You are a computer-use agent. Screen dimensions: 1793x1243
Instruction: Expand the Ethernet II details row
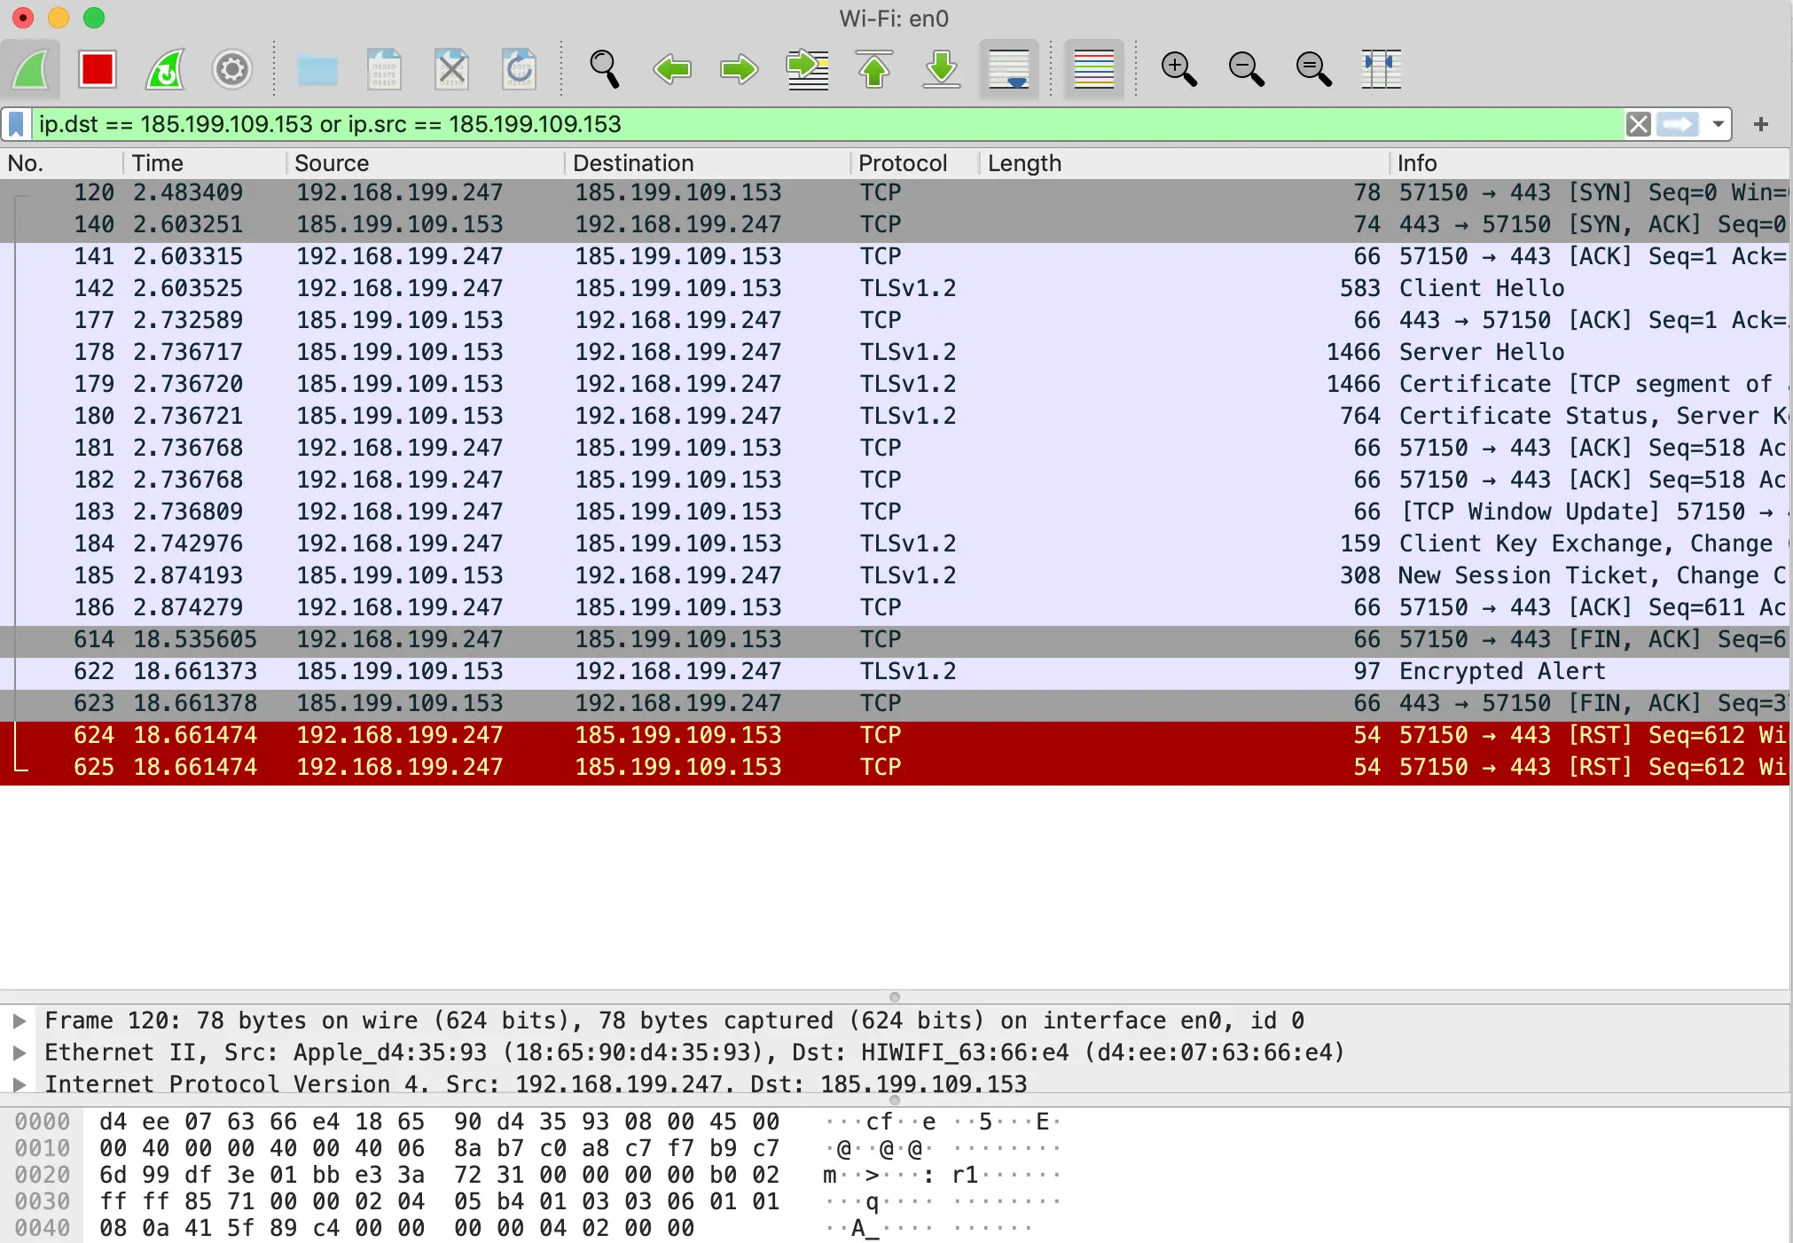click(19, 1052)
